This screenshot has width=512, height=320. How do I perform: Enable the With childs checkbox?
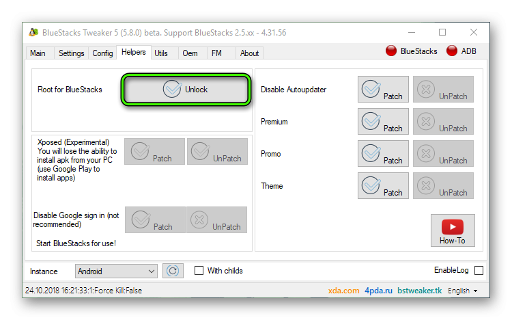199,271
